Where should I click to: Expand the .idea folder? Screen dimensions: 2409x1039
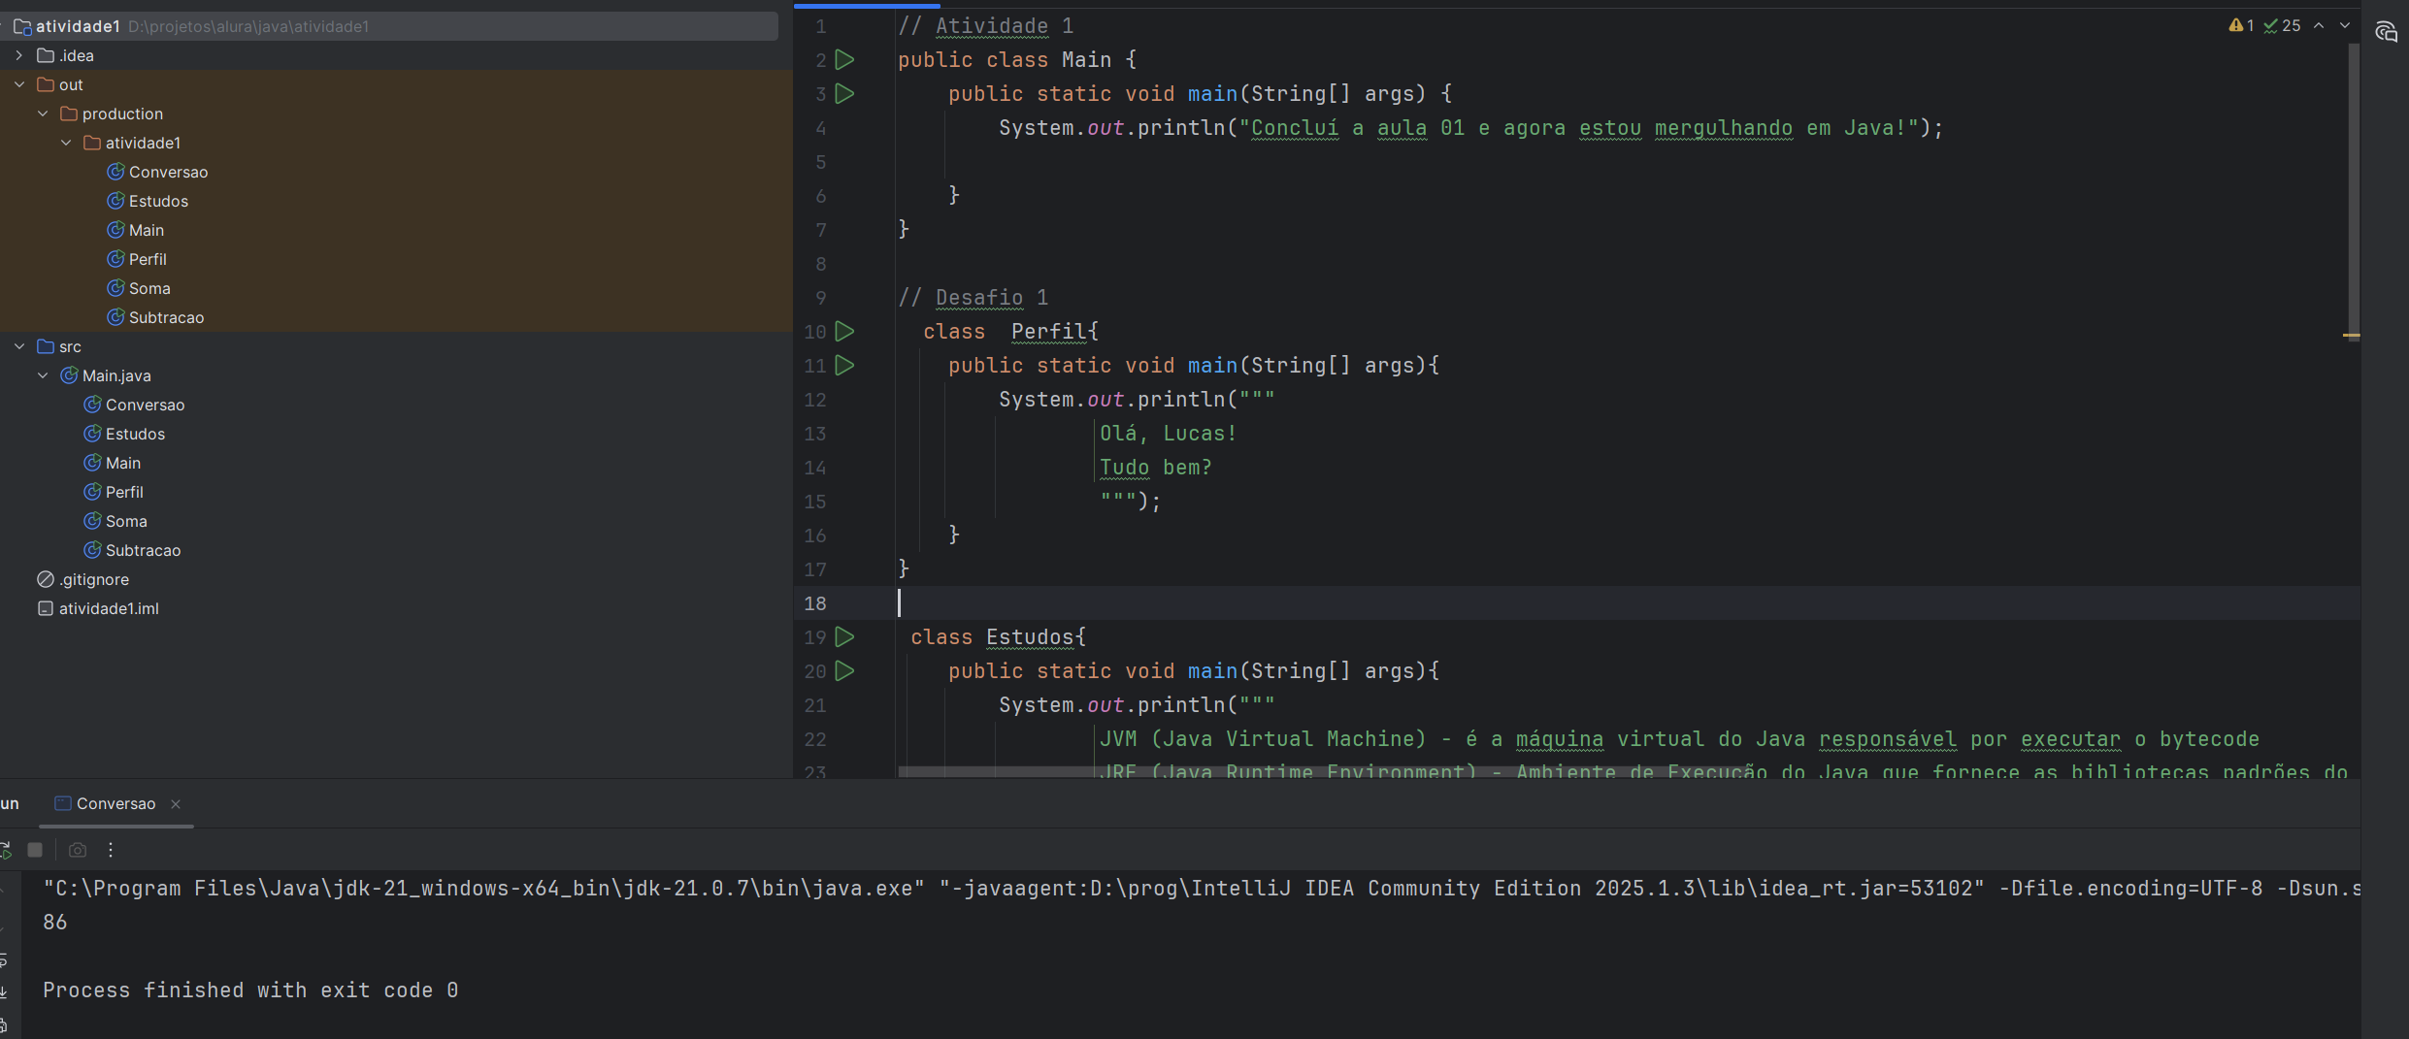tap(19, 56)
